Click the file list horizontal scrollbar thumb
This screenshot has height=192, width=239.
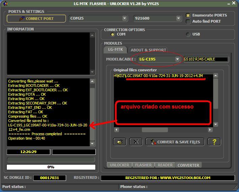click(155, 130)
